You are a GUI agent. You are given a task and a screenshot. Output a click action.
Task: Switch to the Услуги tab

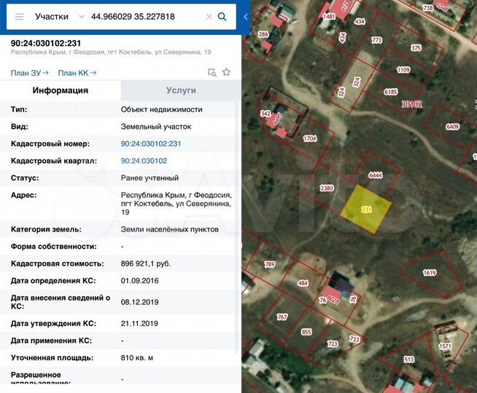[x=181, y=90]
